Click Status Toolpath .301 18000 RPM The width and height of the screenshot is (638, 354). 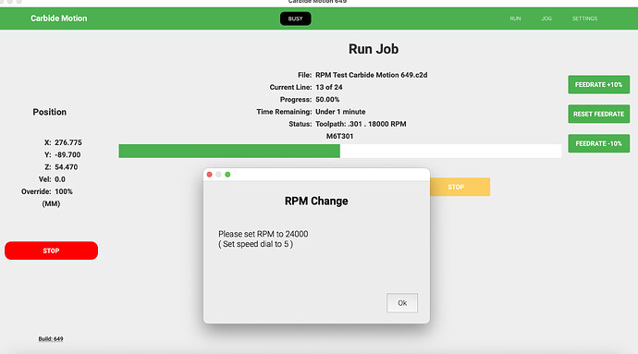coord(361,124)
